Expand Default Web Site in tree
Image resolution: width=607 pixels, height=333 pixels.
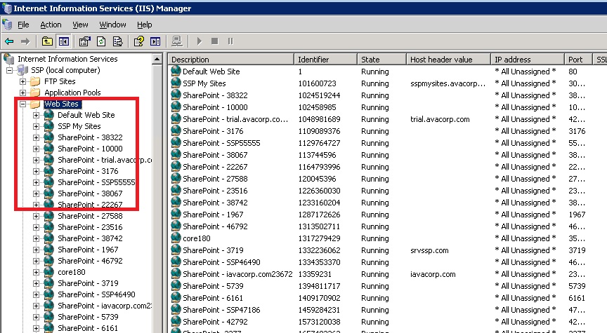point(36,115)
